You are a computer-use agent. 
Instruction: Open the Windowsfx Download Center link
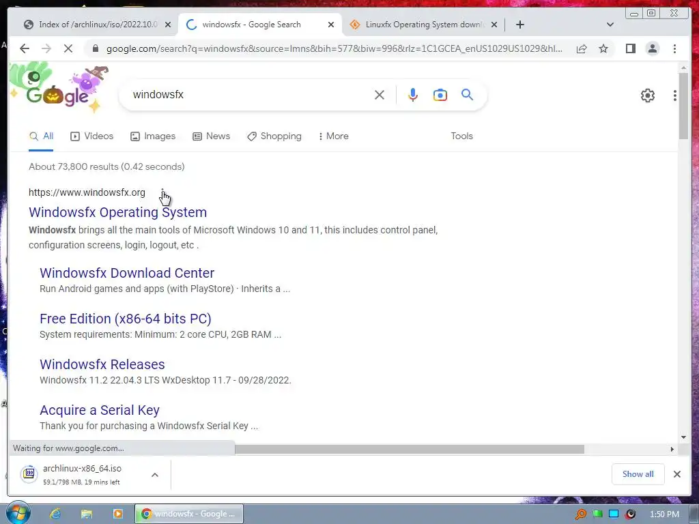coord(127,273)
